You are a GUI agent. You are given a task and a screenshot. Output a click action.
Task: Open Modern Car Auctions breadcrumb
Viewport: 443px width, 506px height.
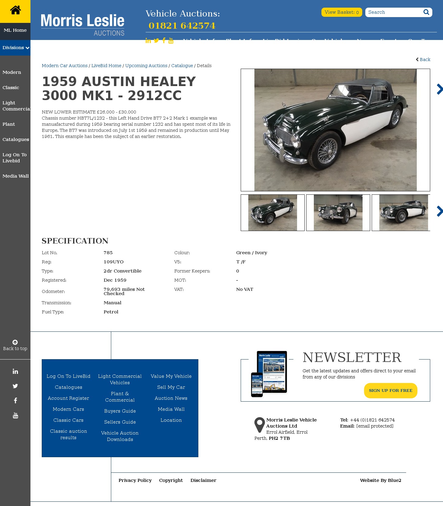click(x=65, y=66)
